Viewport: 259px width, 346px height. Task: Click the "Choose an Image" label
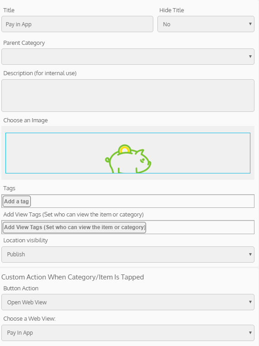pyautogui.click(x=25, y=120)
